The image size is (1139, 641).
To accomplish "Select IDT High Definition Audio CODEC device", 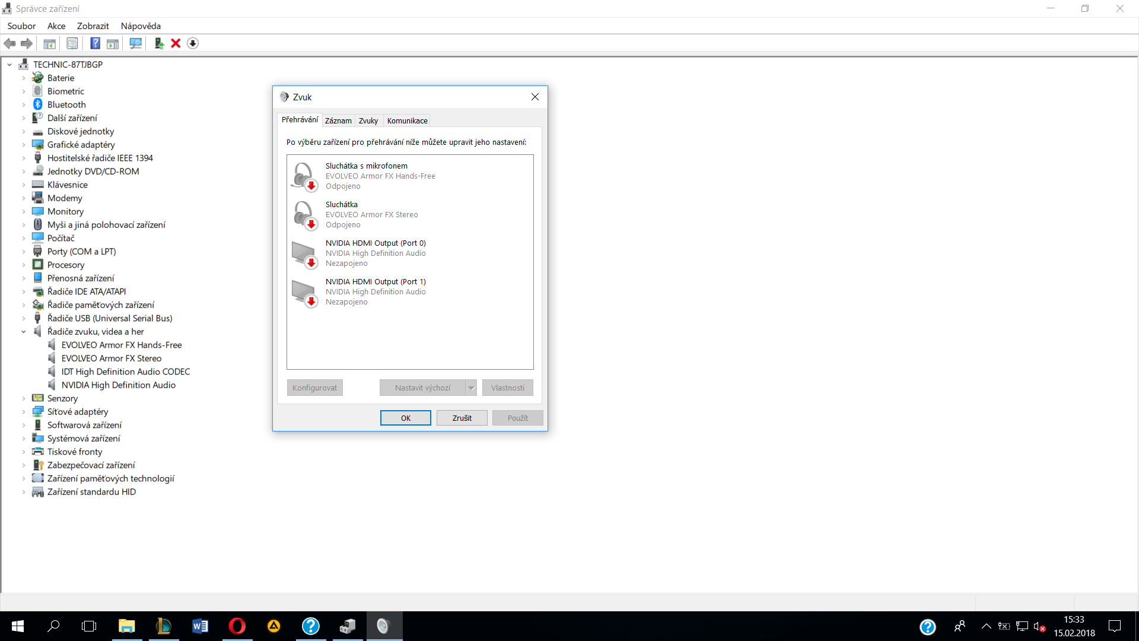I will (126, 372).
